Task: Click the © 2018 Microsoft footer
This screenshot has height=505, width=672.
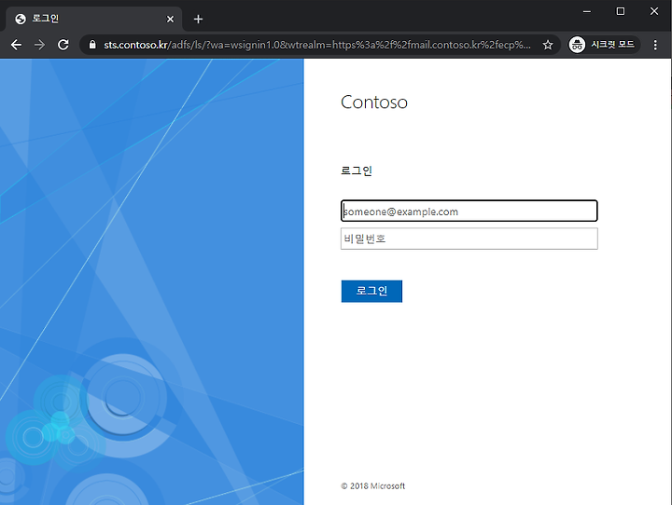Action: (372, 485)
